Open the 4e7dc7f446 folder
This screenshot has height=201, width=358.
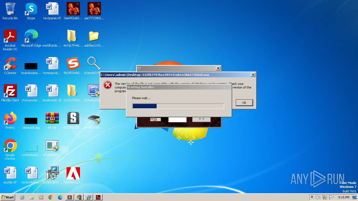click(x=73, y=39)
